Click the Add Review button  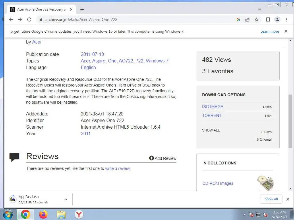[163, 158]
